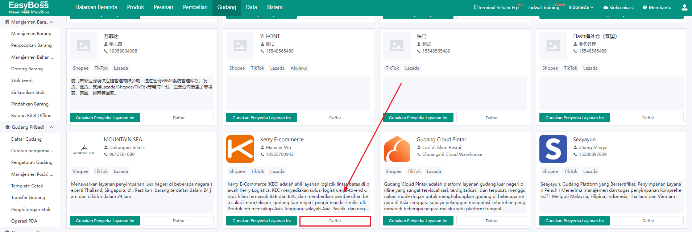Click the Seayayun blue S logo
692x232 pixels.
(553, 149)
